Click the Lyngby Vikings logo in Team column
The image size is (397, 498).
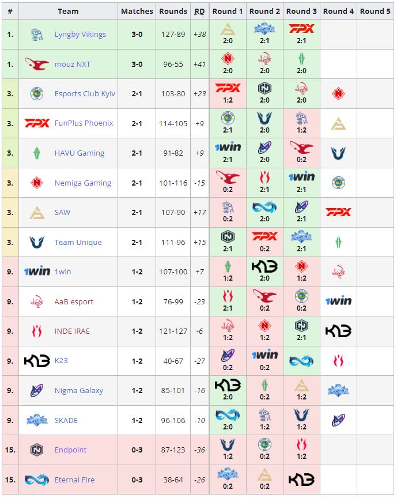37,35
